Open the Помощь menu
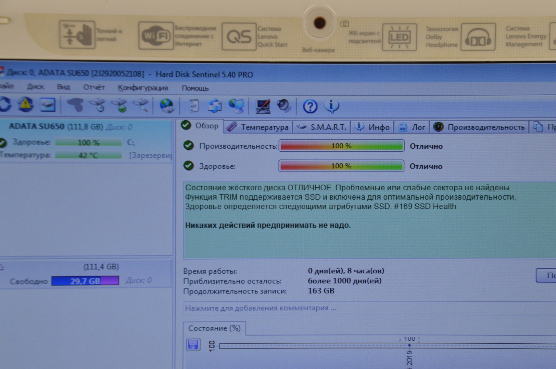 point(195,88)
